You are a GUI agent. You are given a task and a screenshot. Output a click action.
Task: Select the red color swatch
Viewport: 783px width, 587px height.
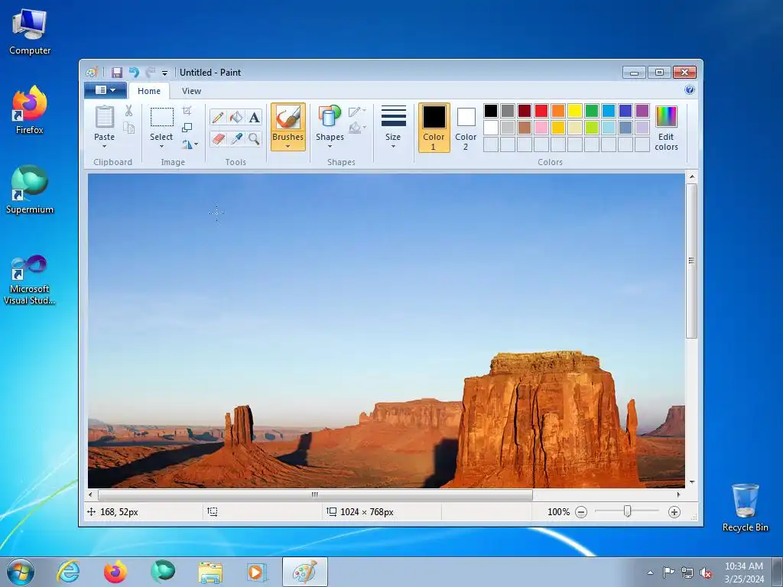(x=541, y=111)
